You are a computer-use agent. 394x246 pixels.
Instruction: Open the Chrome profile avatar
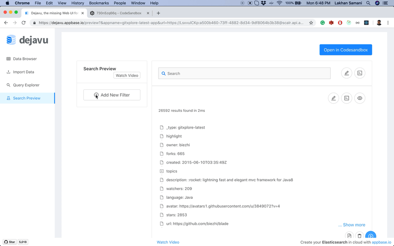[x=379, y=23]
